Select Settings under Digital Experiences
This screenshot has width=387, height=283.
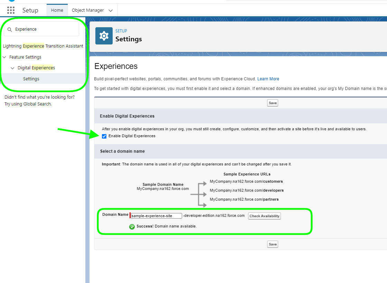coord(31,79)
